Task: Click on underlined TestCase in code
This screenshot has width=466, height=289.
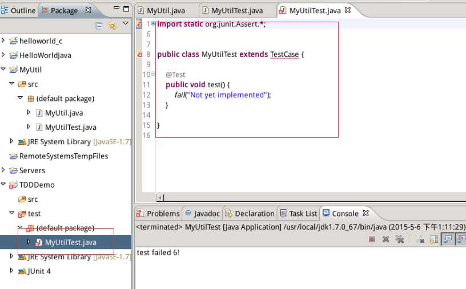Action: (284, 55)
